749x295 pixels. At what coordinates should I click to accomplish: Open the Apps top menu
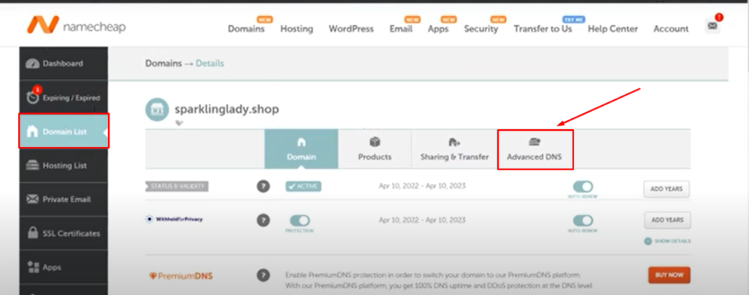(x=438, y=28)
